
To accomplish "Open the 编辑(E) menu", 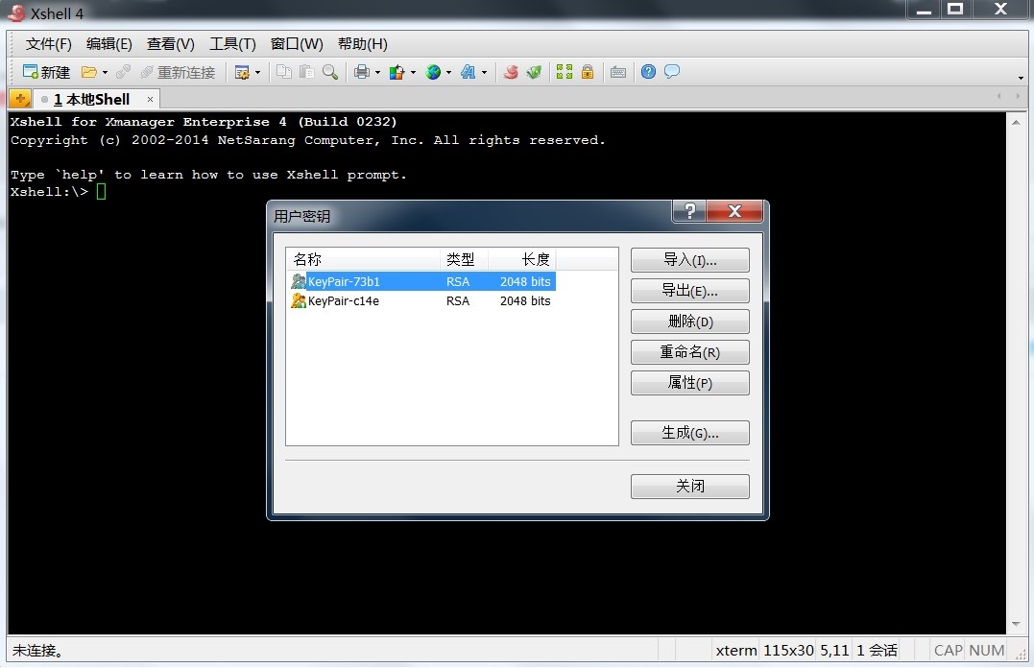I will coord(109,44).
